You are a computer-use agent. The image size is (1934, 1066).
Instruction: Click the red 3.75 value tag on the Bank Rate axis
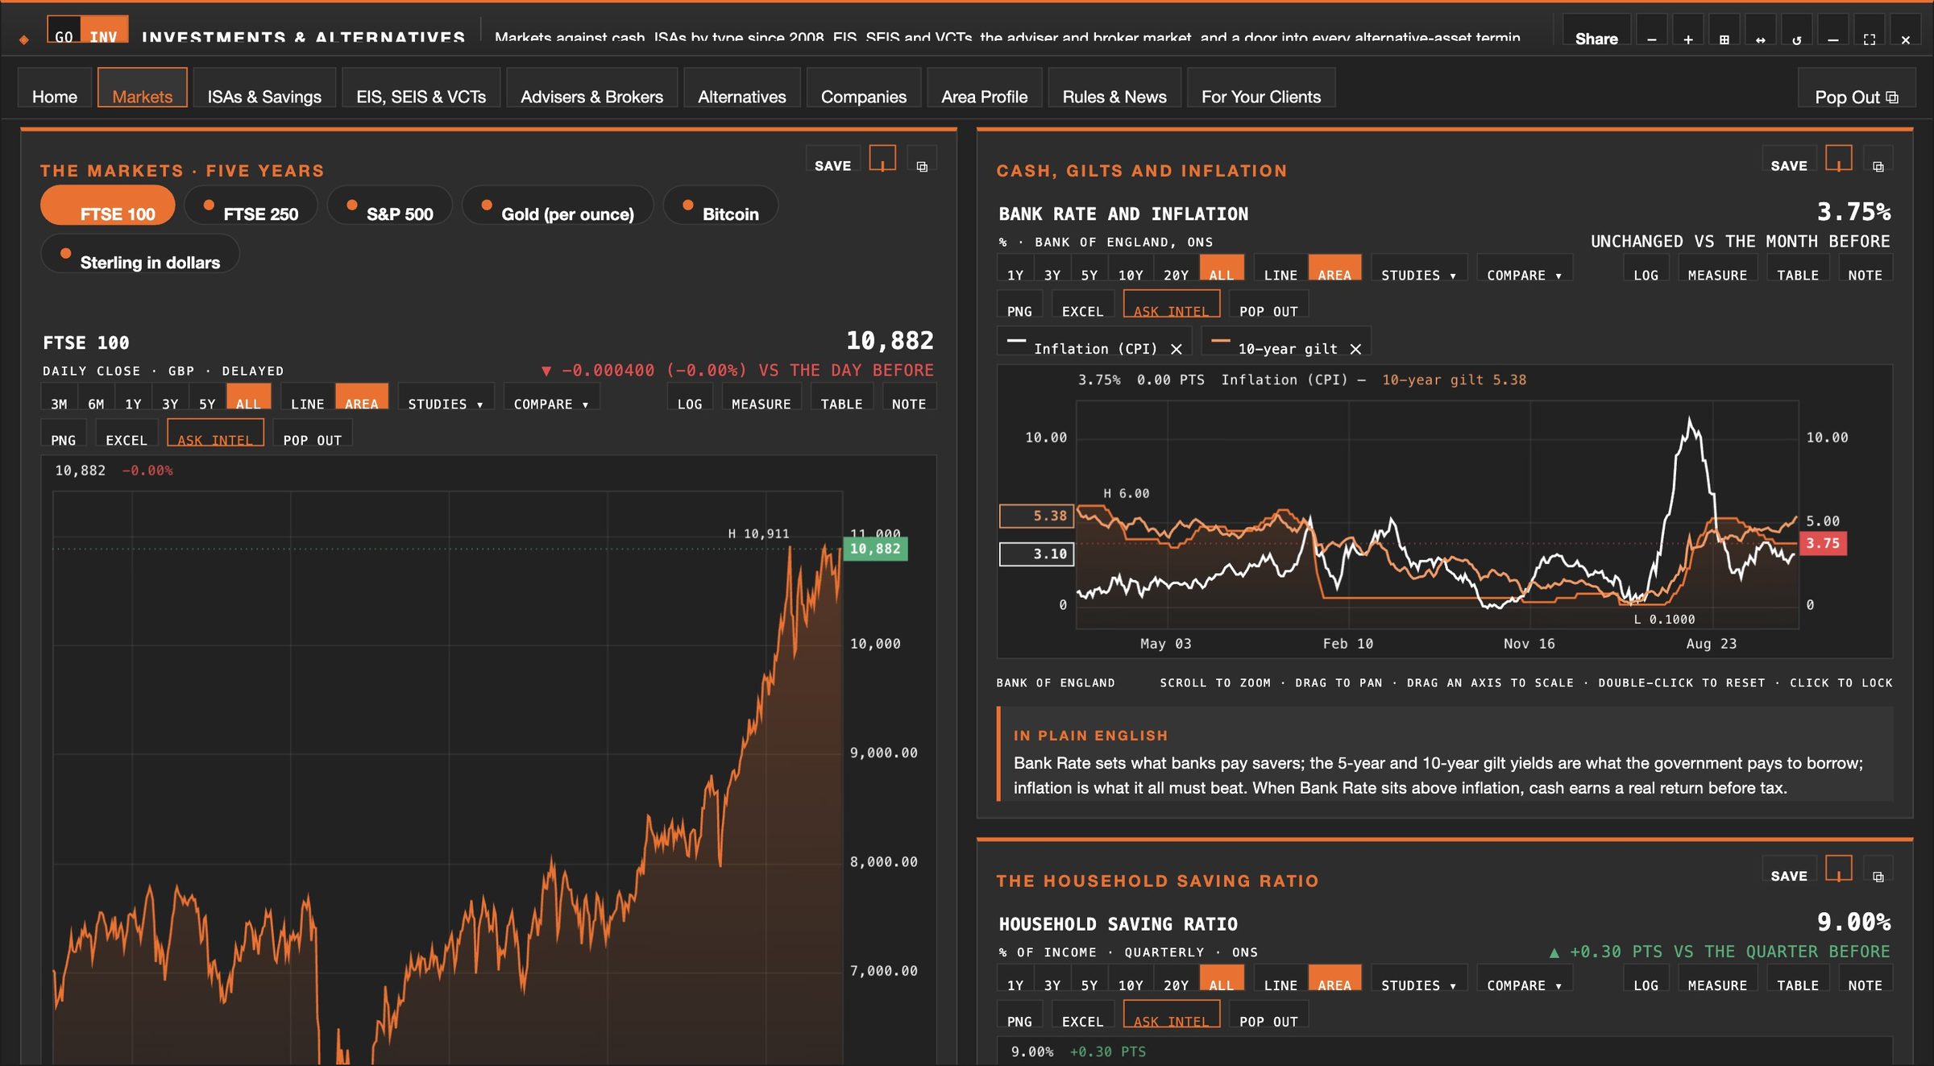[x=1822, y=543]
